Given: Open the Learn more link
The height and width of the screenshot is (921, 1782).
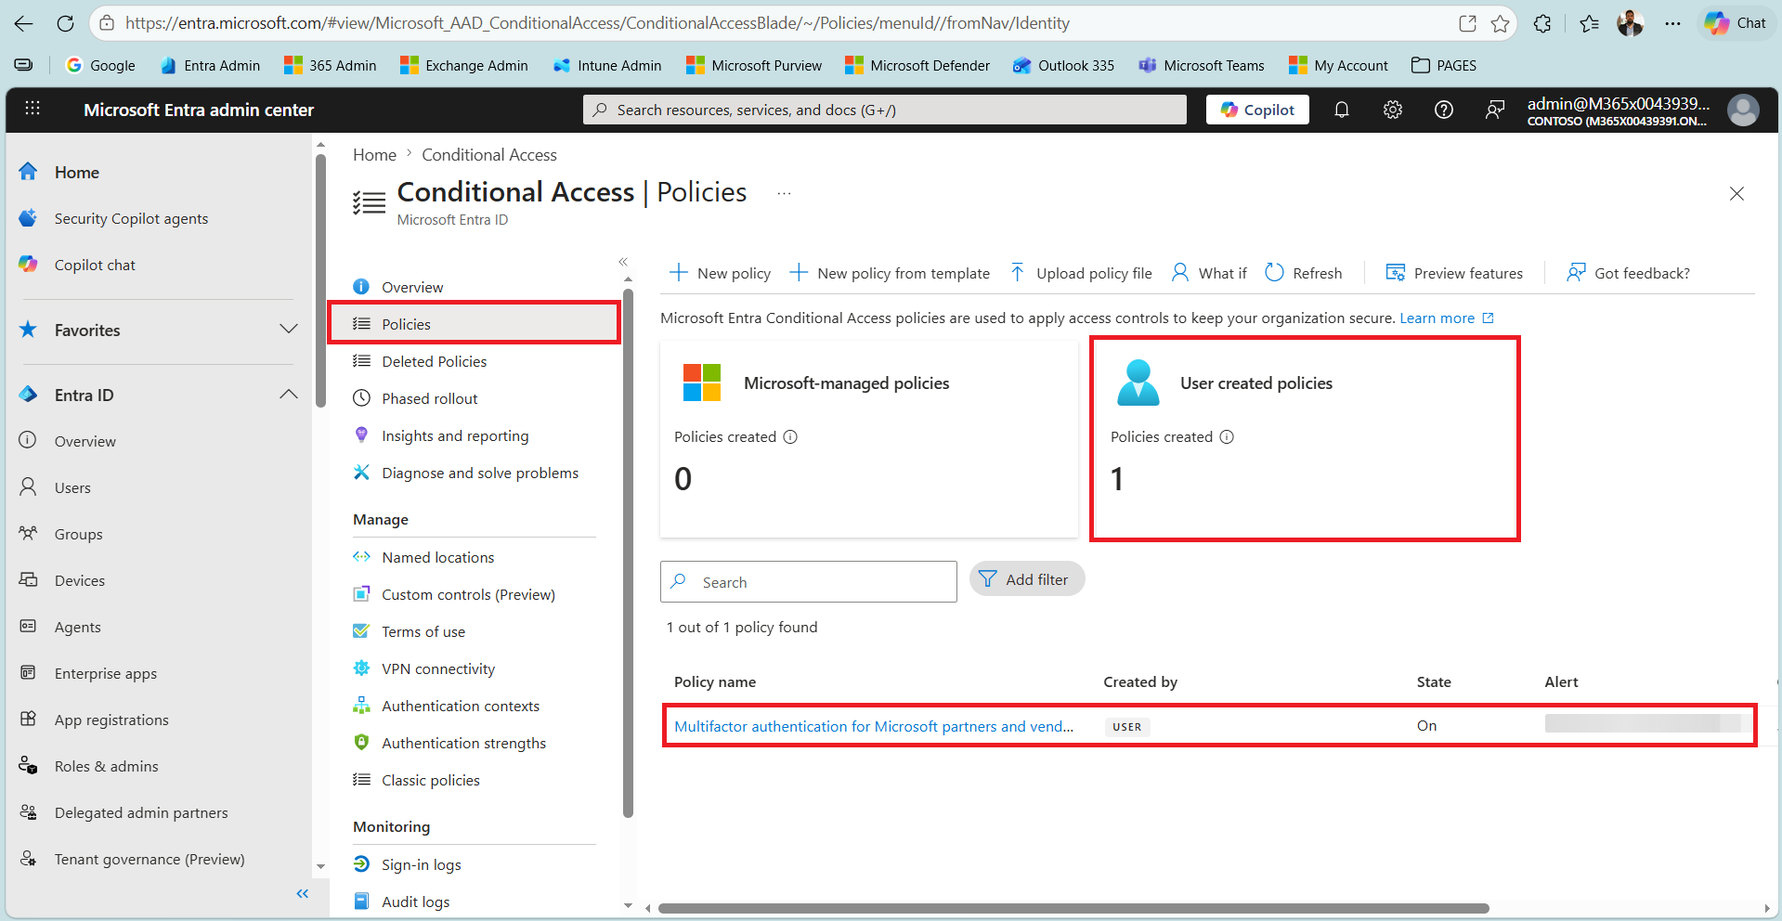Looking at the screenshot, I should tap(1447, 318).
